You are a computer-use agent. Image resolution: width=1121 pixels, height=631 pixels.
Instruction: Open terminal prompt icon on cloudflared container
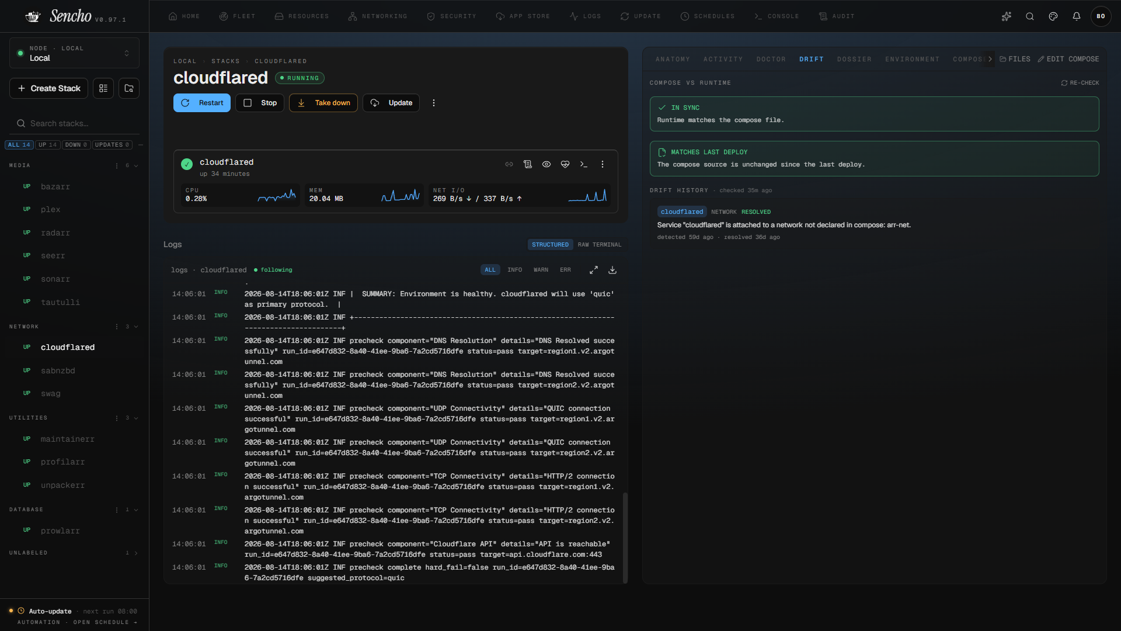point(584,164)
